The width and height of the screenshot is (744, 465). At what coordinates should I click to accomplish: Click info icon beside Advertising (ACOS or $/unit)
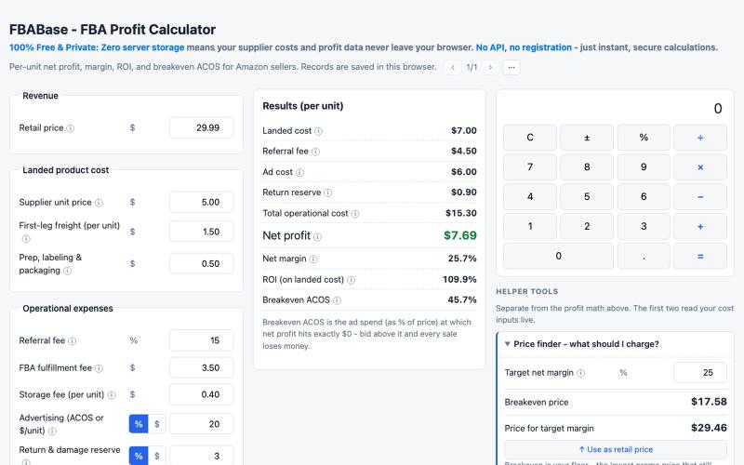[x=52, y=431]
